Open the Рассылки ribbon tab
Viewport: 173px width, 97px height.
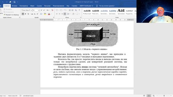(47, 6)
